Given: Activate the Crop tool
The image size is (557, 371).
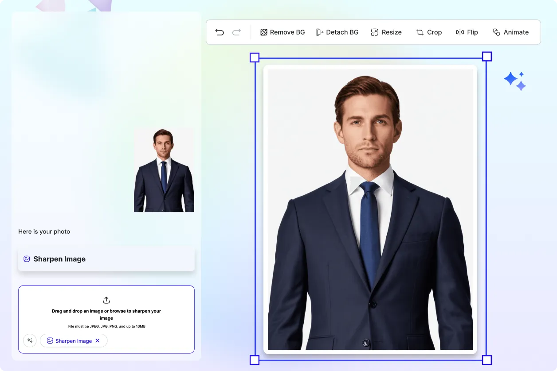Looking at the screenshot, I should pyautogui.click(x=428, y=32).
